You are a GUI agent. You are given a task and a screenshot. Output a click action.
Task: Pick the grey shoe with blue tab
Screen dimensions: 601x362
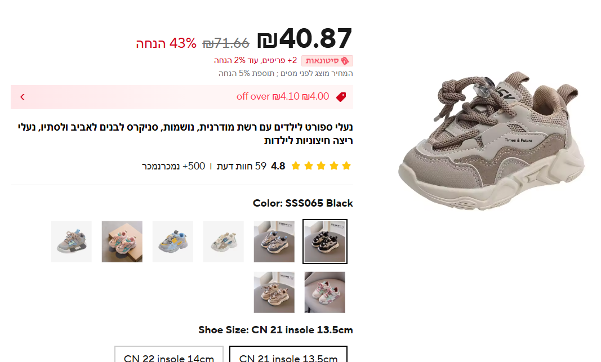(72, 242)
